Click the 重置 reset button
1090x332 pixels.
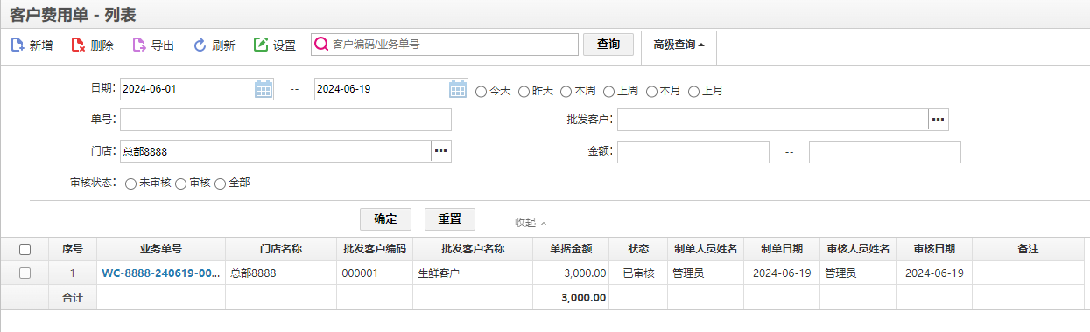pyautogui.click(x=449, y=218)
